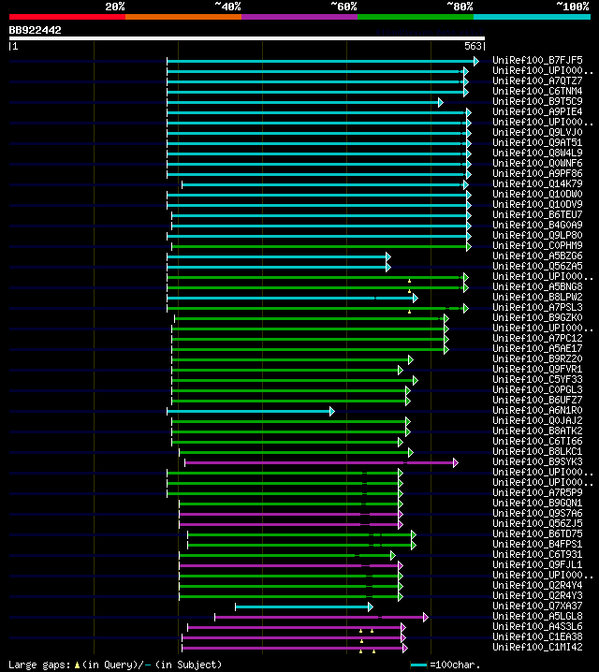Open hit UniRef100_Q9FJL1
Screen dimensions: 599x672
click(x=537, y=564)
